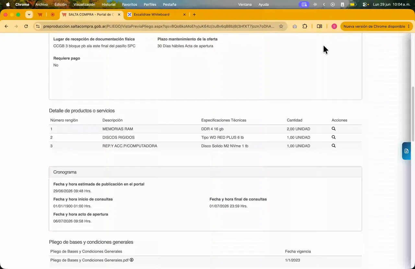Viewport: 415px width, 269px height.
Task: Select the 01/07/2026 23:59 Hrs. value
Action: tap(228, 206)
